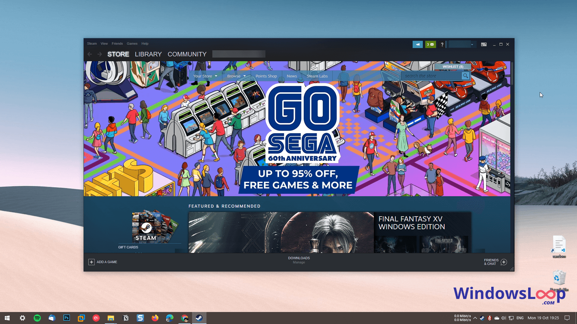Click the search the store field
577x324 pixels.
[x=431, y=76]
